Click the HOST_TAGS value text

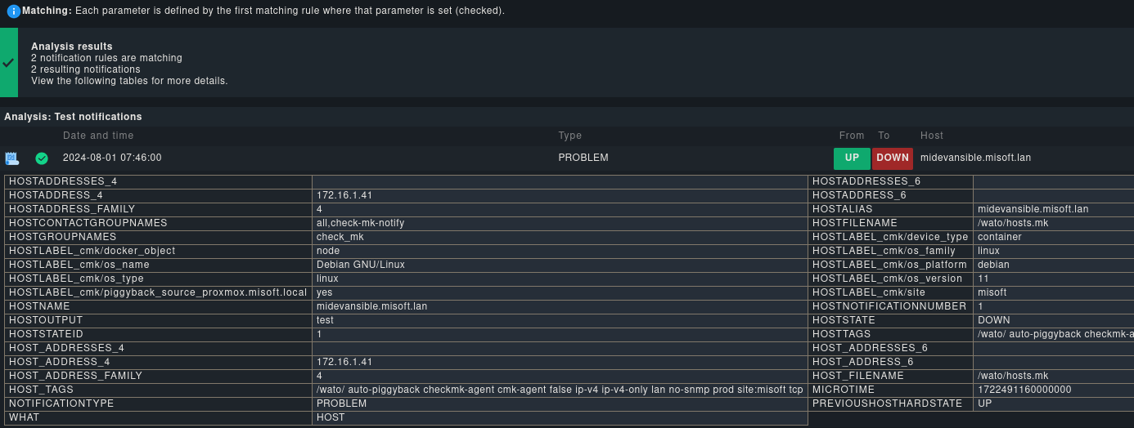click(x=560, y=390)
